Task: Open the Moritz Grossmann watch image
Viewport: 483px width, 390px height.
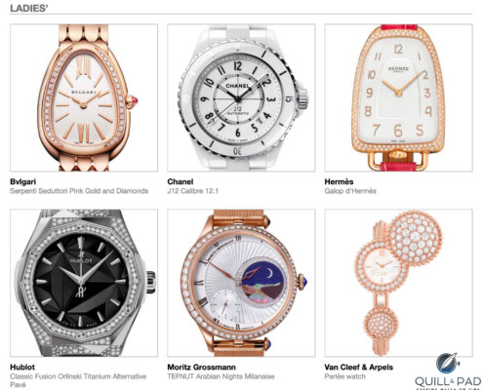Action: coord(241,283)
